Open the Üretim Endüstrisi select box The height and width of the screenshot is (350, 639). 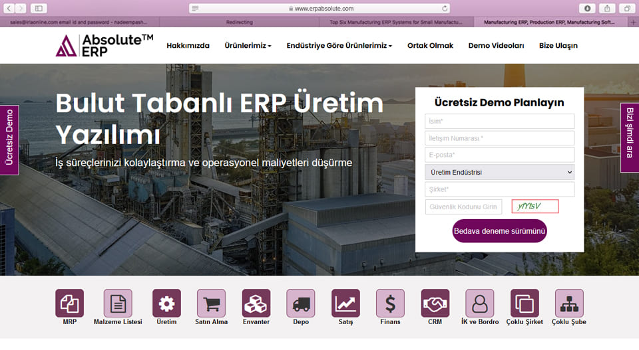[x=500, y=172]
